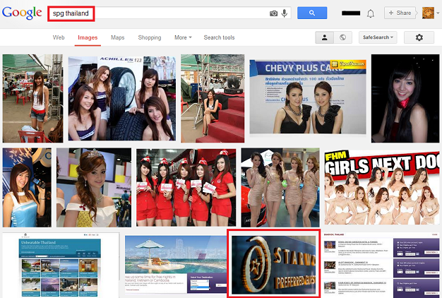Open settings gear menu
Screen dimensions: 442x298
pos(419,37)
